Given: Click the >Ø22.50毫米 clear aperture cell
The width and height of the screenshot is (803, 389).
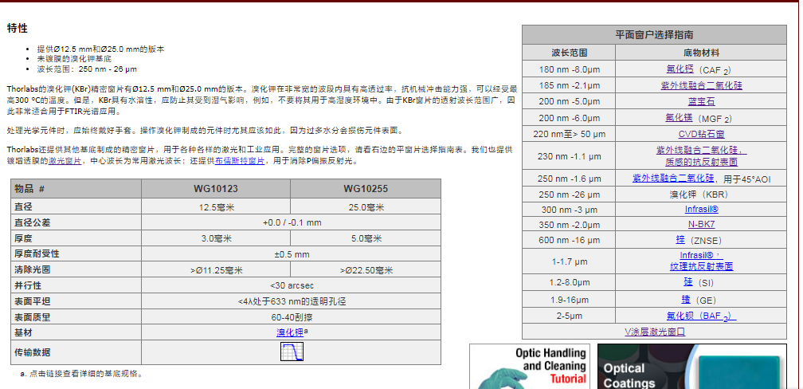Looking at the screenshot, I should 365,270.
